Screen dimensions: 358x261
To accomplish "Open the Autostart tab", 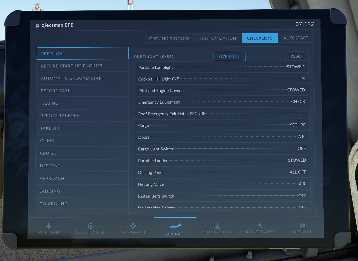I will point(296,38).
